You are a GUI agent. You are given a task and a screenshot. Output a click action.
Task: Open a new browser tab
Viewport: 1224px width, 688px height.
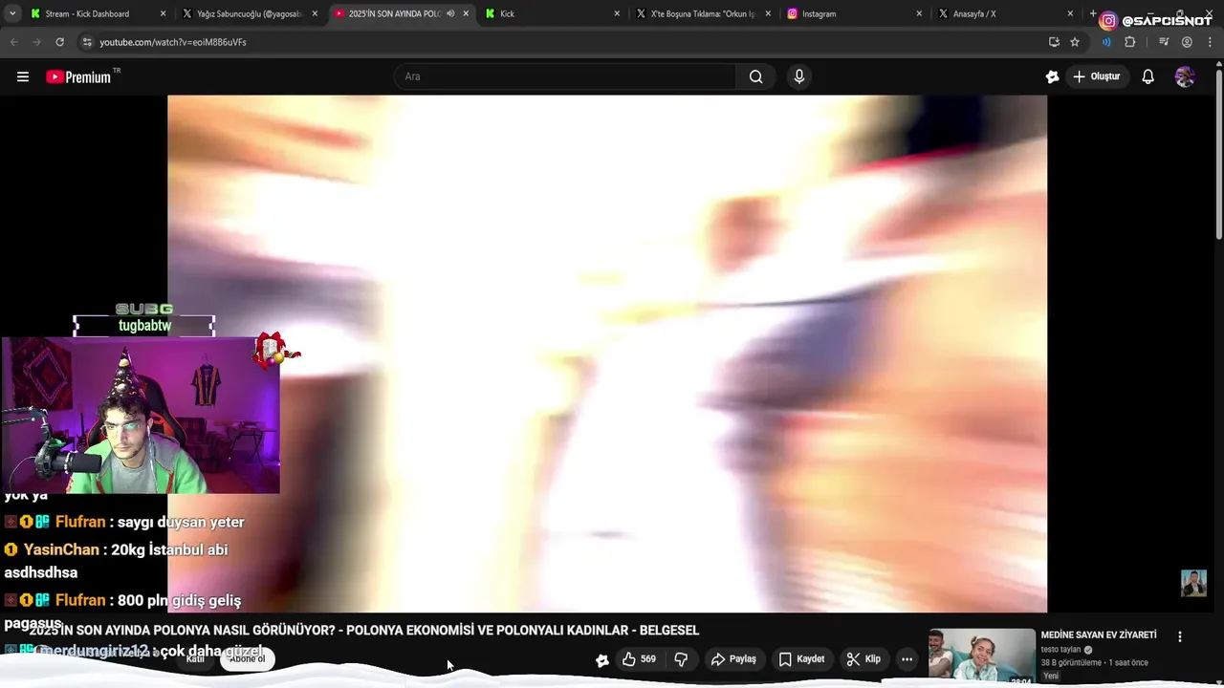tap(1092, 13)
